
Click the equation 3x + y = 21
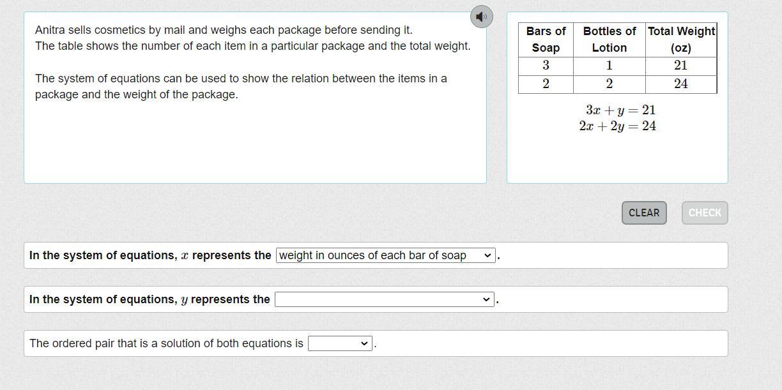click(x=620, y=110)
